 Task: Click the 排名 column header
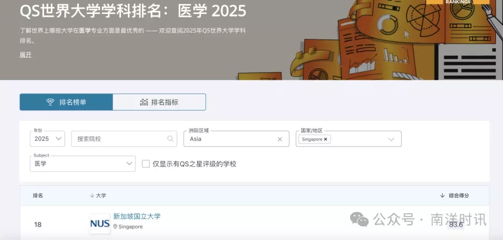click(x=38, y=195)
